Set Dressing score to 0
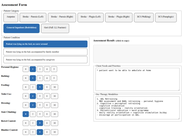 26,105
